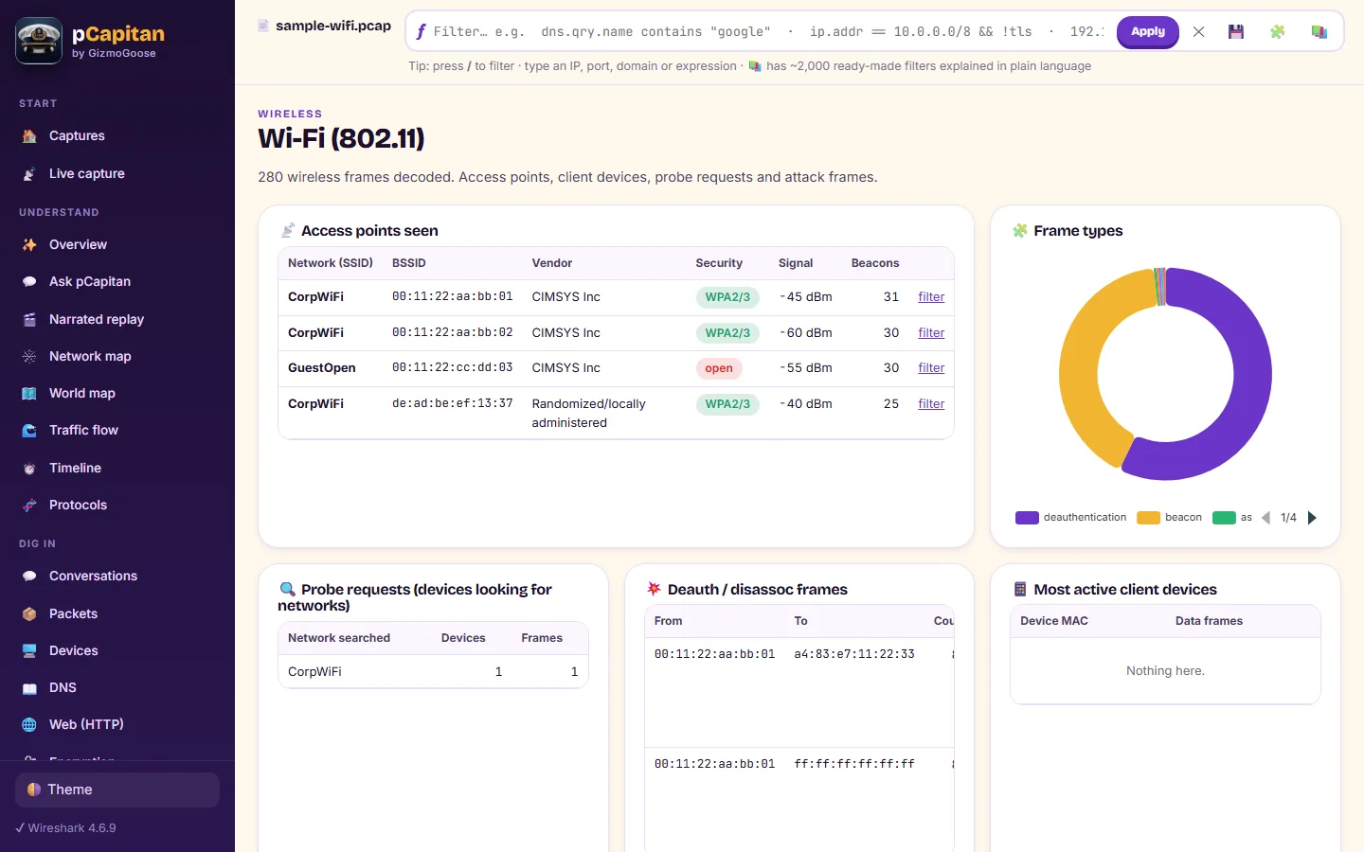Click the Timeline clock icon
The height and width of the screenshot is (852, 1364).
point(29,469)
